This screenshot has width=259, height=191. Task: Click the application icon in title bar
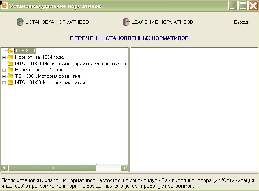click(5, 6)
